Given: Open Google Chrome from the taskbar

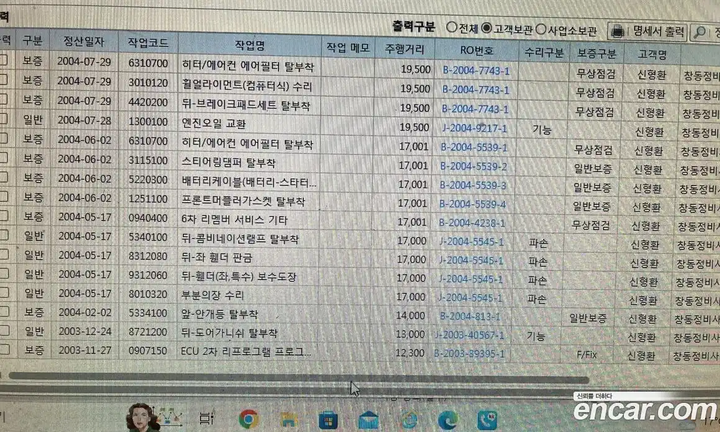Looking at the screenshot, I should coord(248,420).
